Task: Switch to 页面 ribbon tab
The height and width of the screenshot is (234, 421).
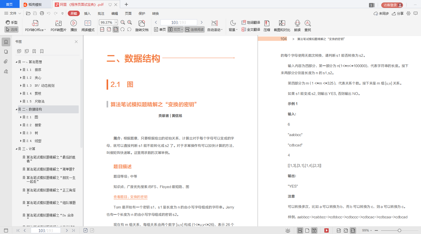Action: 128,13
